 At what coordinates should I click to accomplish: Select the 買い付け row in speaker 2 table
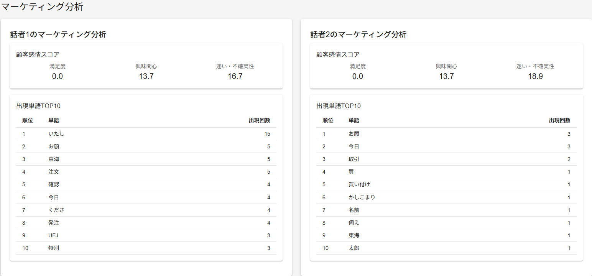tap(446, 184)
